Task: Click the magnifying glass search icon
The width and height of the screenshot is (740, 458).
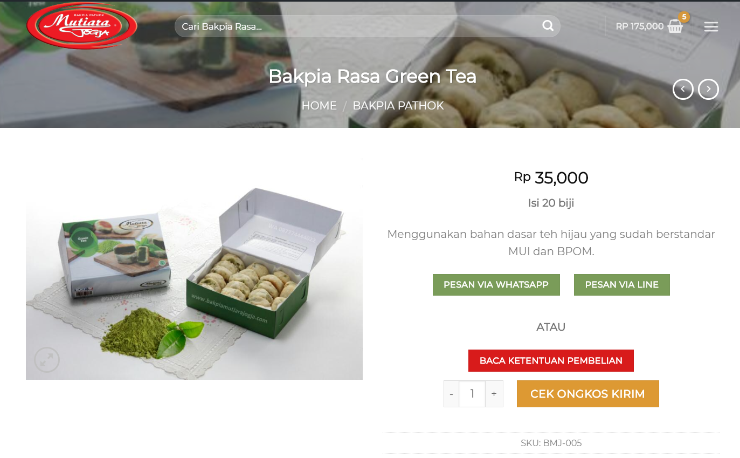Action: pos(548,26)
